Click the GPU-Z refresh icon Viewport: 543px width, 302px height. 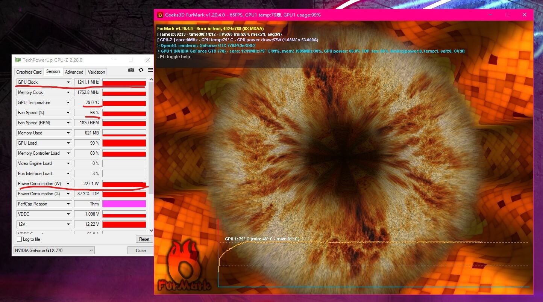tap(141, 70)
